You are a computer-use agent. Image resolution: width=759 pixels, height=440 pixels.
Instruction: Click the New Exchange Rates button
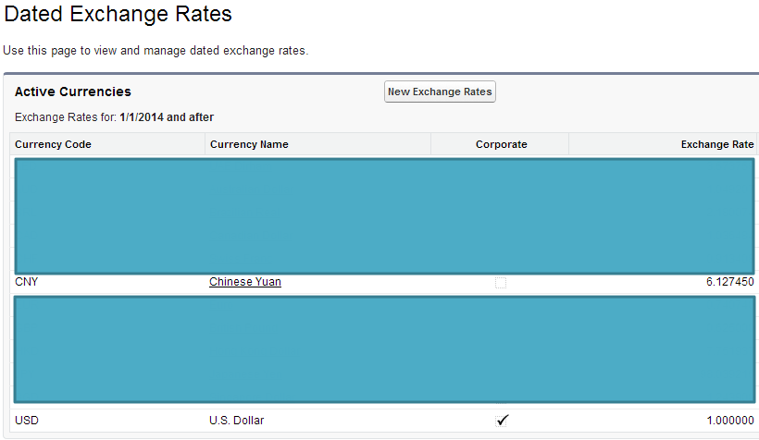[x=440, y=92]
